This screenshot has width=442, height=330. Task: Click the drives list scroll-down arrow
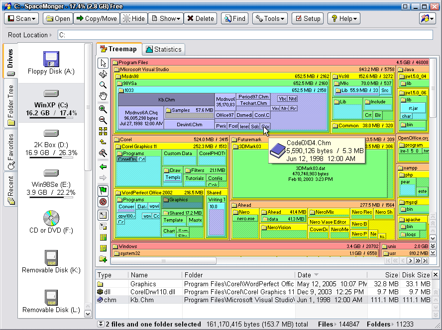pyautogui.click(x=88, y=314)
